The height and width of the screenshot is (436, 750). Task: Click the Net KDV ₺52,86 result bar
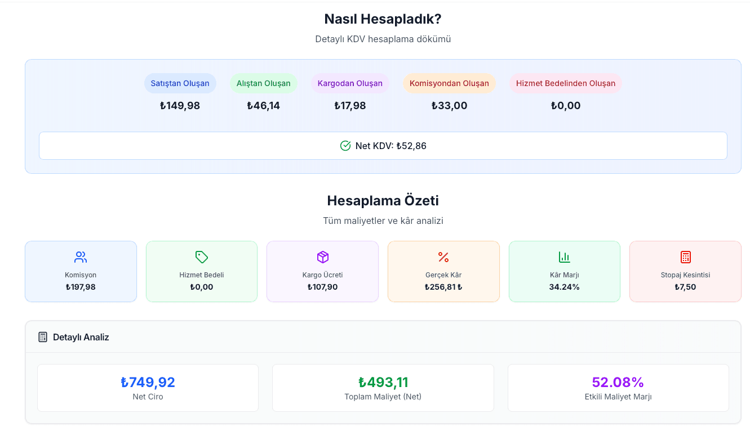(x=383, y=146)
